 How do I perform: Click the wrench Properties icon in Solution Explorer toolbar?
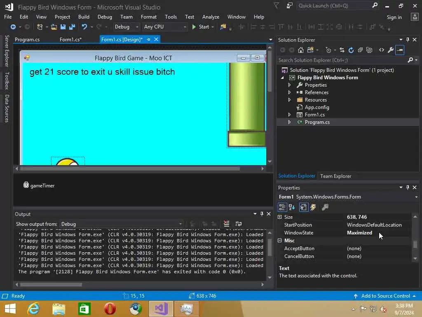pos(391,50)
